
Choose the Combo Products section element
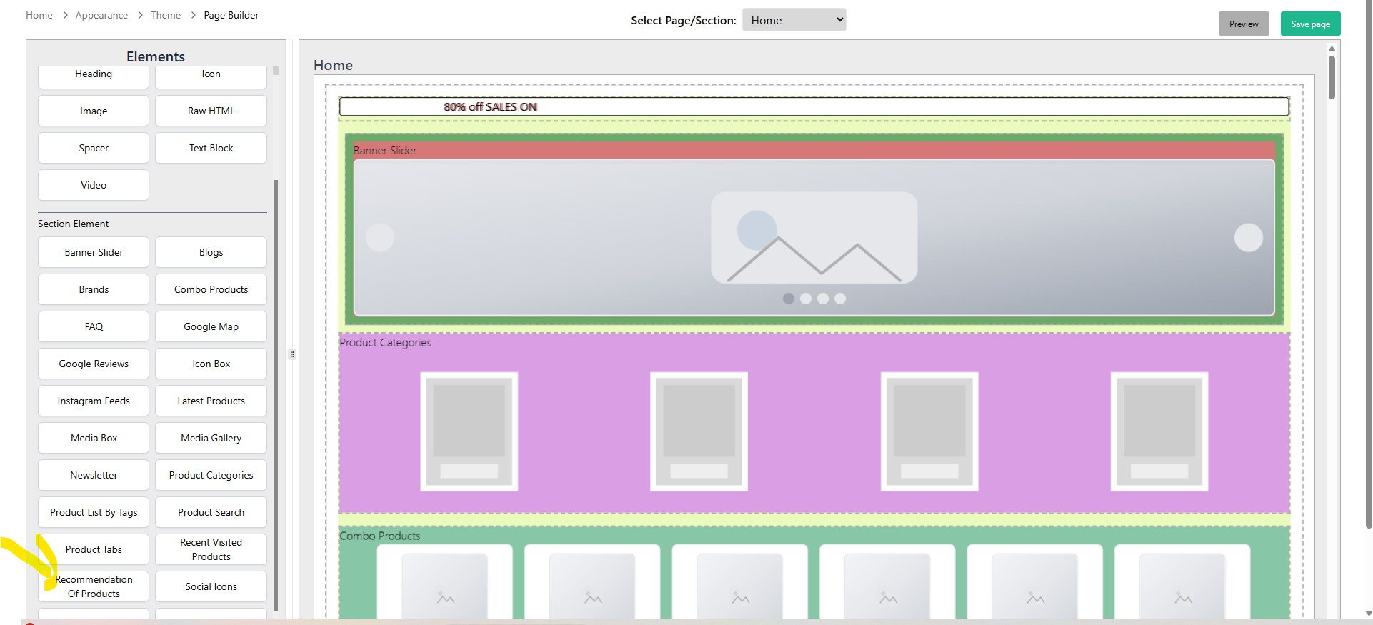click(211, 289)
